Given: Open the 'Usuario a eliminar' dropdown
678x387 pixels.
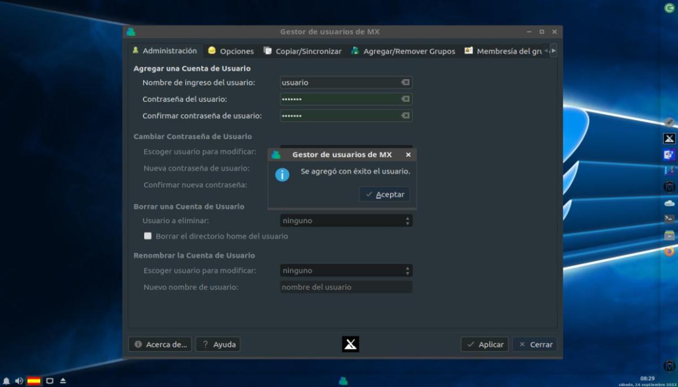Looking at the screenshot, I should coord(346,221).
